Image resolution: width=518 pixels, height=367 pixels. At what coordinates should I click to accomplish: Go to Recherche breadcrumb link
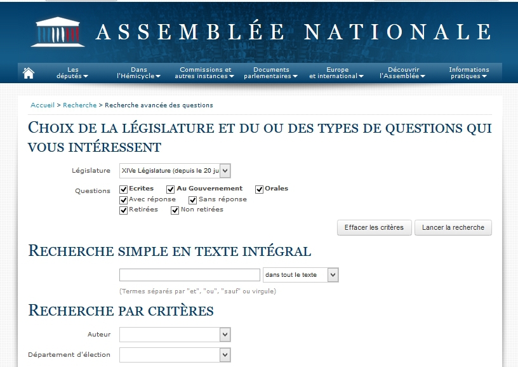pos(79,105)
